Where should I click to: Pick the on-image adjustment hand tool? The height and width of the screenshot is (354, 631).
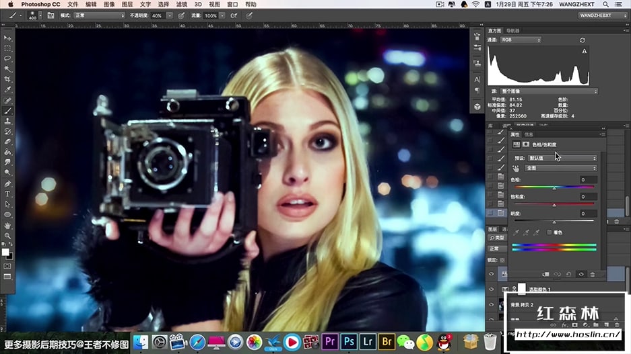(x=516, y=169)
